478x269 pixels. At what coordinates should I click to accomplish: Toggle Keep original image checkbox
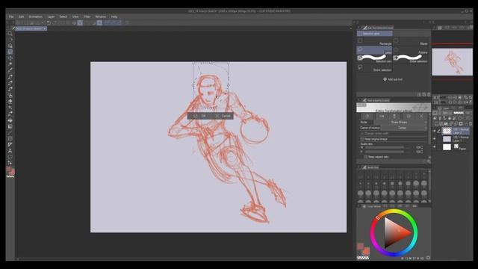tap(362, 139)
